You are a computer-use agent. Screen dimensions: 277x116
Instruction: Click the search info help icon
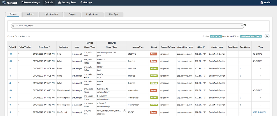pyautogui.click(x=245, y=25)
